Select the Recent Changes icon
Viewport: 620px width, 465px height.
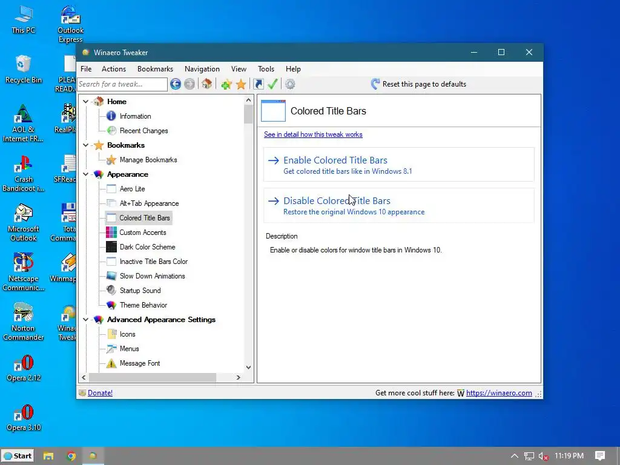pyautogui.click(x=111, y=131)
